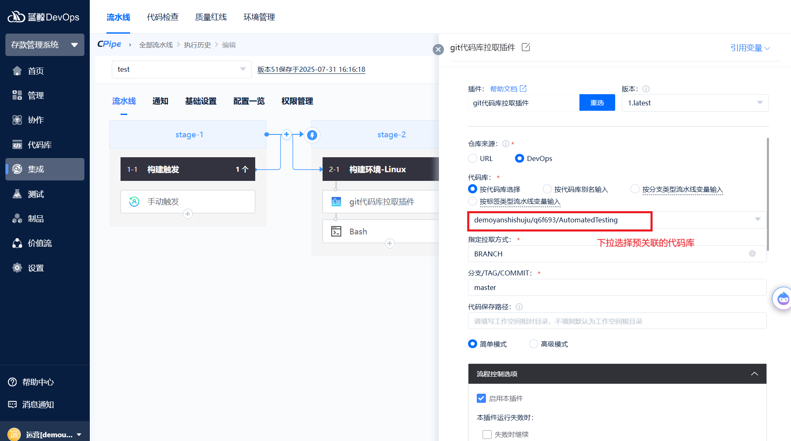
Task: Open the floating robot assistant icon
Action: 783,298
